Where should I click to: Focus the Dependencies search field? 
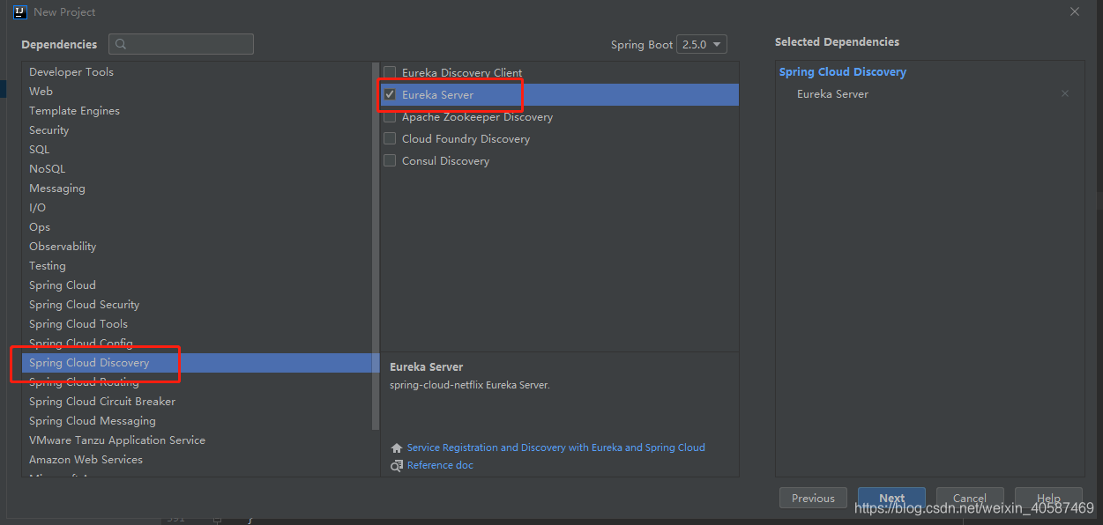[181, 44]
